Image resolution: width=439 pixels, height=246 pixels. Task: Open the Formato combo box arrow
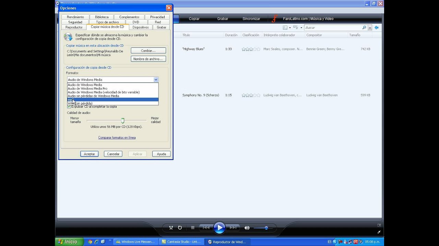pyautogui.click(x=156, y=80)
